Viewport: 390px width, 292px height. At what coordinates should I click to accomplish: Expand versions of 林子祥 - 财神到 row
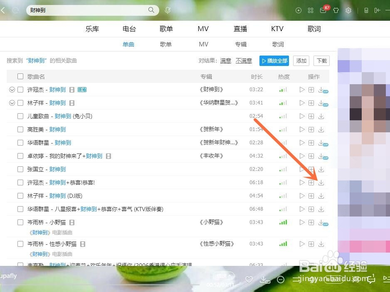[x=12, y=103]
